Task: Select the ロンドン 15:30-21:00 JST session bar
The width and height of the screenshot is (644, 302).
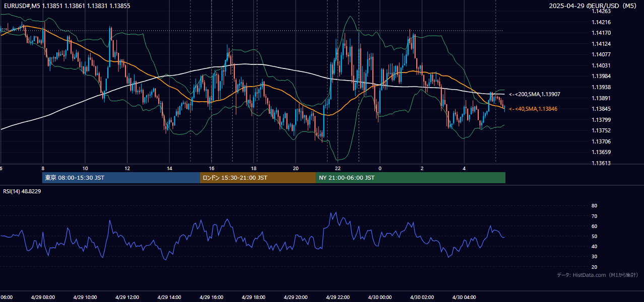Action: pyautogui.click(x=258, y=178)
